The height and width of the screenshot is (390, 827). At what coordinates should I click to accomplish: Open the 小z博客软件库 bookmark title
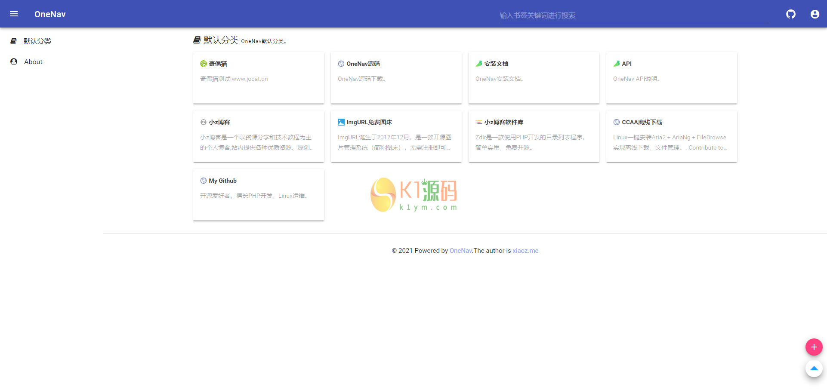504,122
